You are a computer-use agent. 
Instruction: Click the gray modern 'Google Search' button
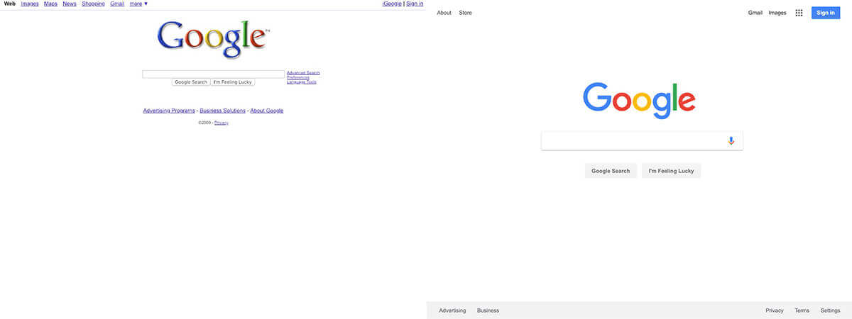611,171
